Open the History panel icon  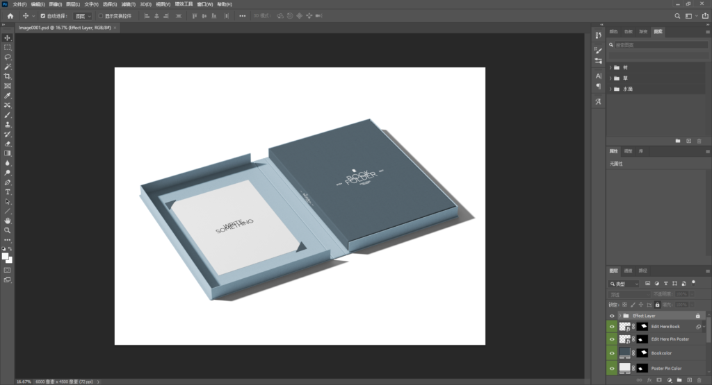599,35
